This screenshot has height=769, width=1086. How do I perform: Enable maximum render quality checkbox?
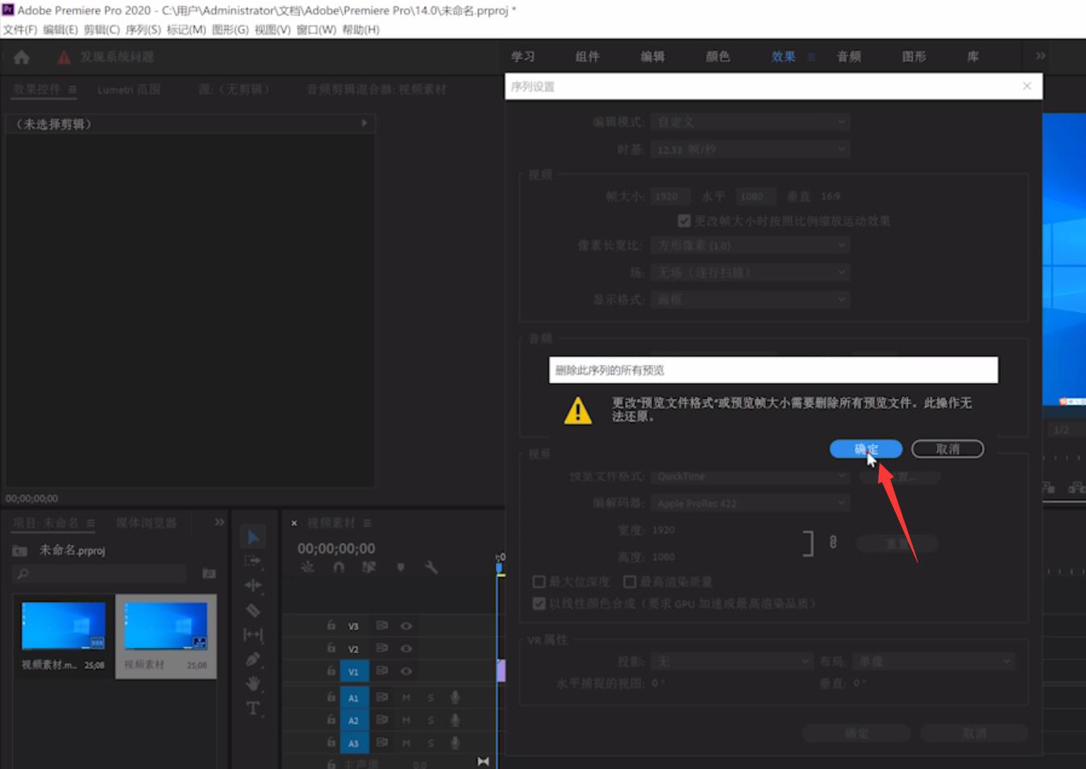pos(630,581)
